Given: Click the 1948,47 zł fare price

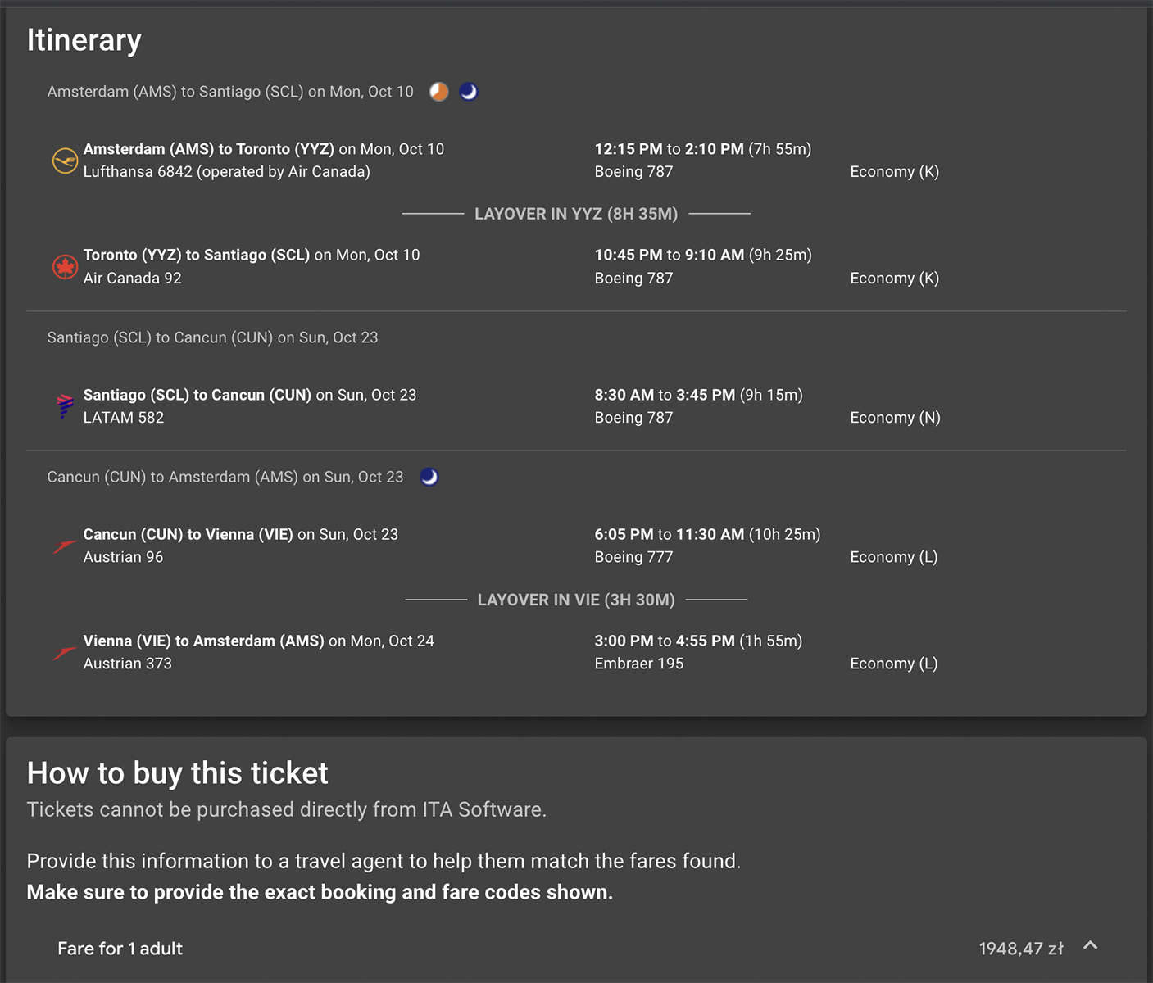Looking at the screenshot, I should 1021,949.
